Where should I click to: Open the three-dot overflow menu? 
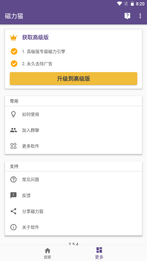coord(140,16)
